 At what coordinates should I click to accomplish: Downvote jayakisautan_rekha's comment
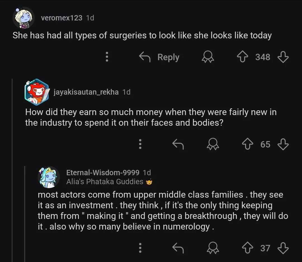(283, 144)
